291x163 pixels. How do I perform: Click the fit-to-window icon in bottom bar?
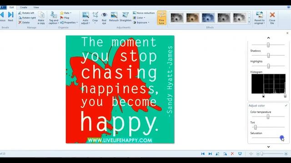pyautogui.click(x=251, y=154)
